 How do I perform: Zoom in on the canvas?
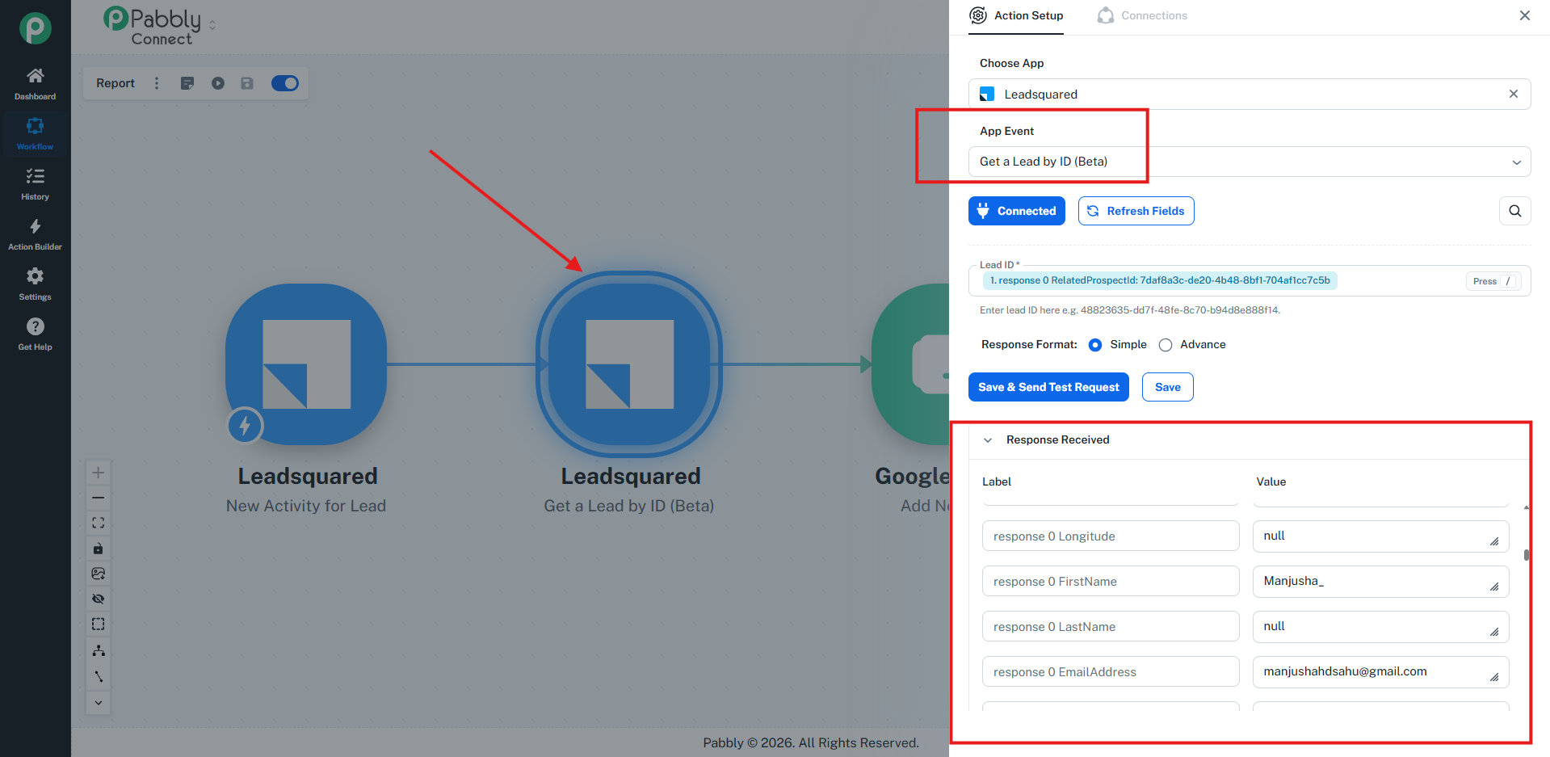(x=99, y=473)
